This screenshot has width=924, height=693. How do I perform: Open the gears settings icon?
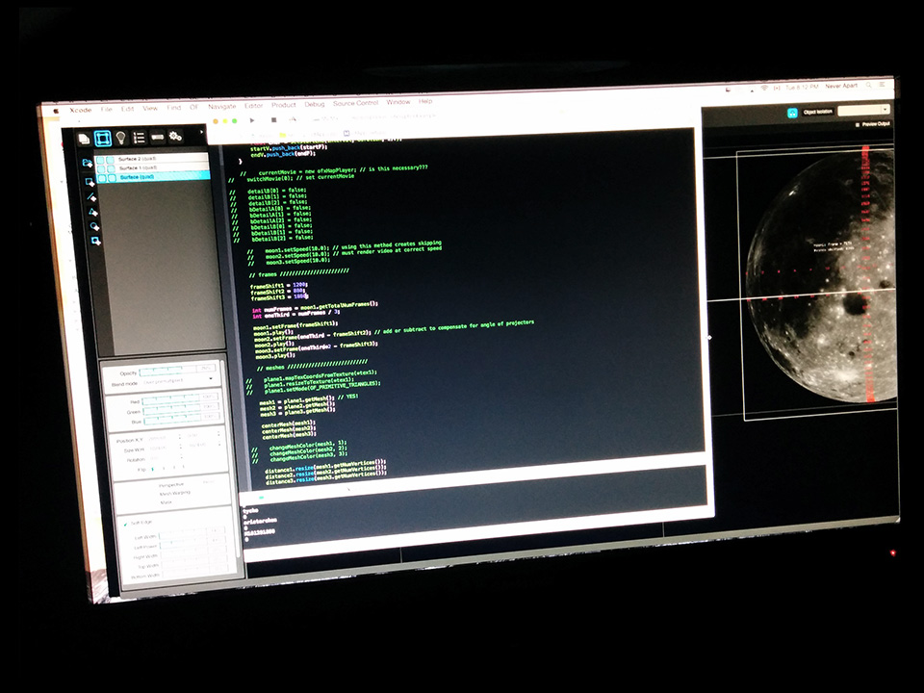[174, 137]
